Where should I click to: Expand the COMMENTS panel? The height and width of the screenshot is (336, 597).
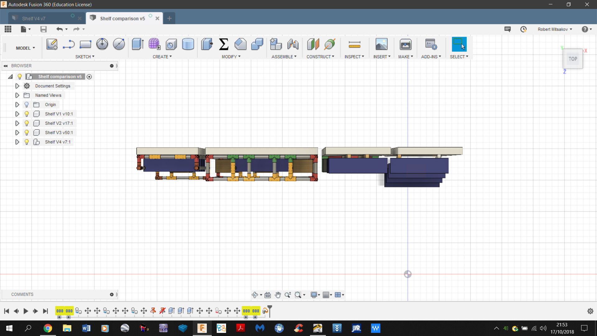112,294
